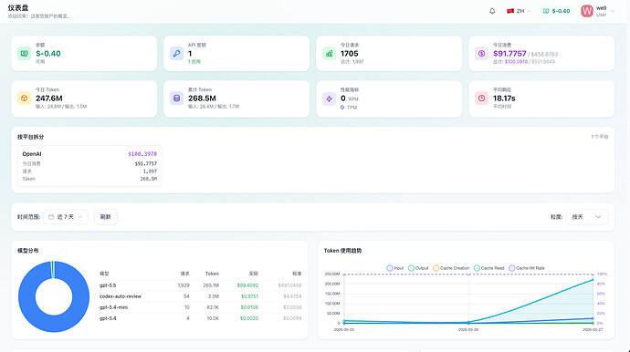
Task: Toggle the Output legend series
Action: pyautogui.click(x=418, y=268)
